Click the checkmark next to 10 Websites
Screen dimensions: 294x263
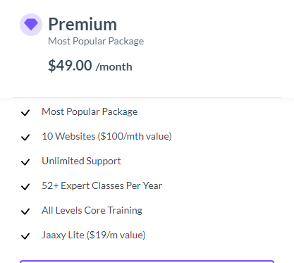[x=25, y=137]
